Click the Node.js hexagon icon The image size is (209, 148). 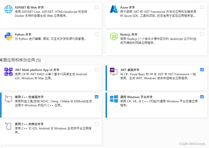click(x=114, y=36)
